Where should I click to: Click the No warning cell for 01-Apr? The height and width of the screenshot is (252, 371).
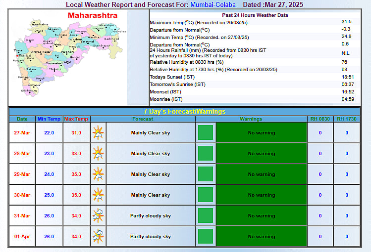[262, 236]
